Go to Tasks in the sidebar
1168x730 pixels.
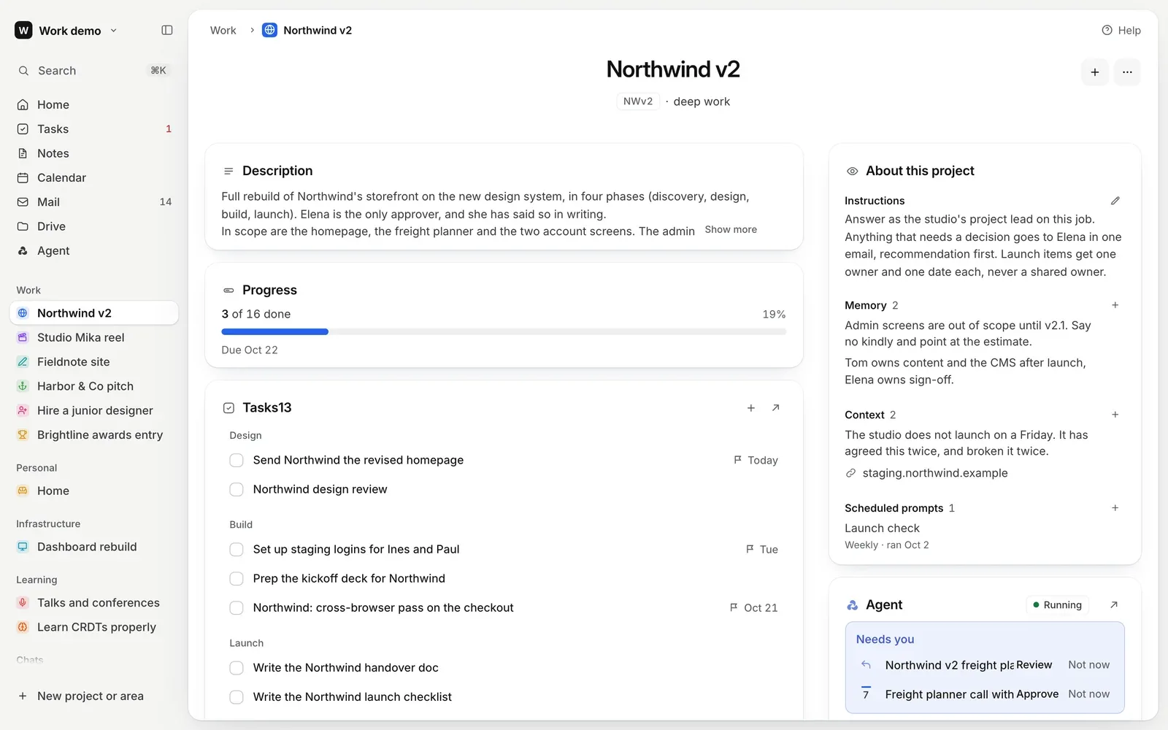93,128
